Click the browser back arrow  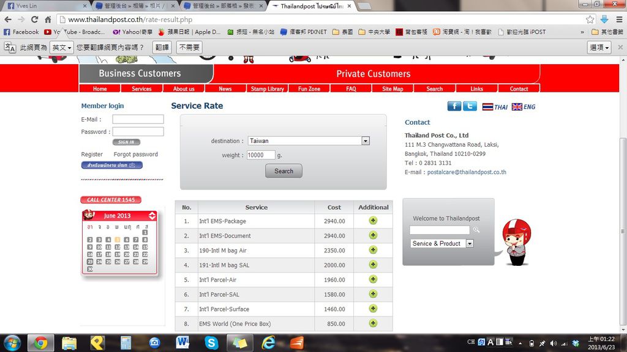point(8,20)
